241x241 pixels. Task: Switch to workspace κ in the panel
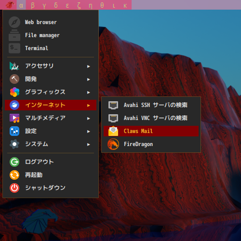125,5
